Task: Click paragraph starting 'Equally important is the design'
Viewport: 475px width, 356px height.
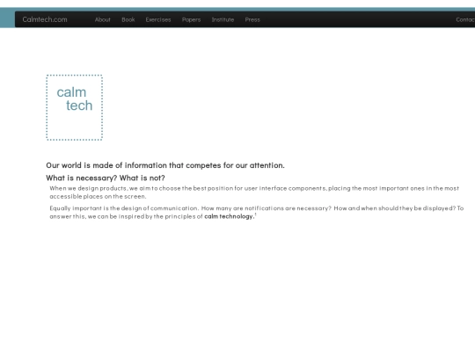Action: click(x=257, y=212)
